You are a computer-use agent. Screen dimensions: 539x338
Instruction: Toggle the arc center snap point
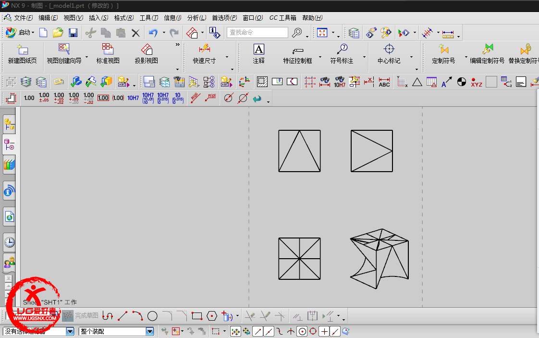click(x=302, y=331)
